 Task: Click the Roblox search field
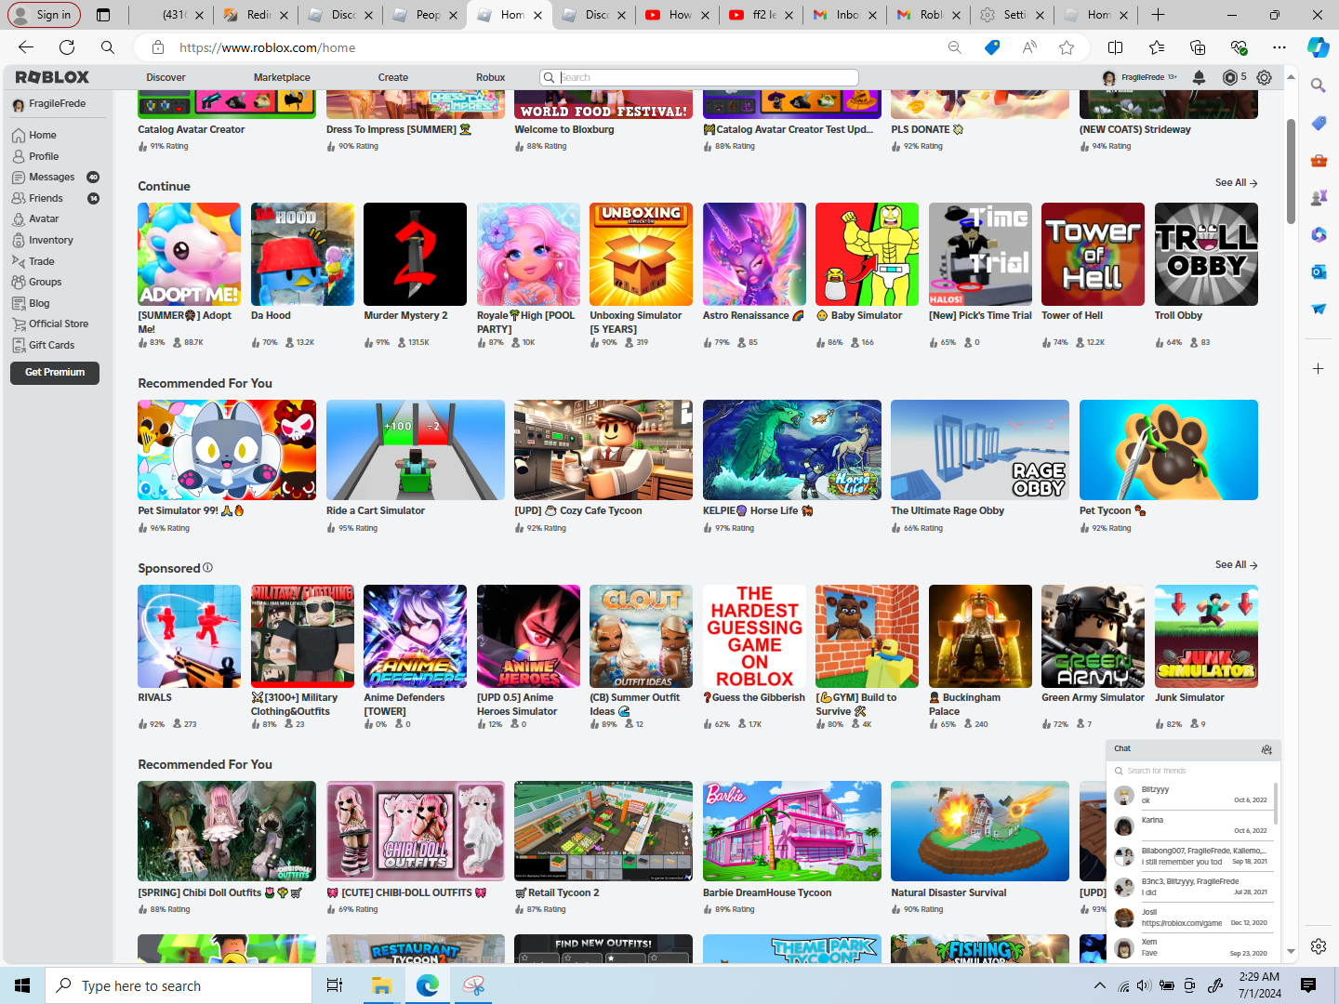click(x=699, y=77)
